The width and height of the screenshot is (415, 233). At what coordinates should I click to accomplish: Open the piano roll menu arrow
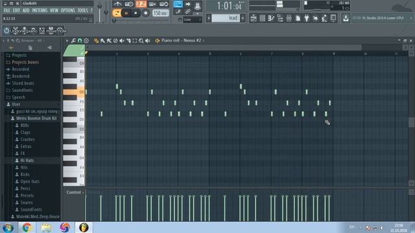coord(67,40)
